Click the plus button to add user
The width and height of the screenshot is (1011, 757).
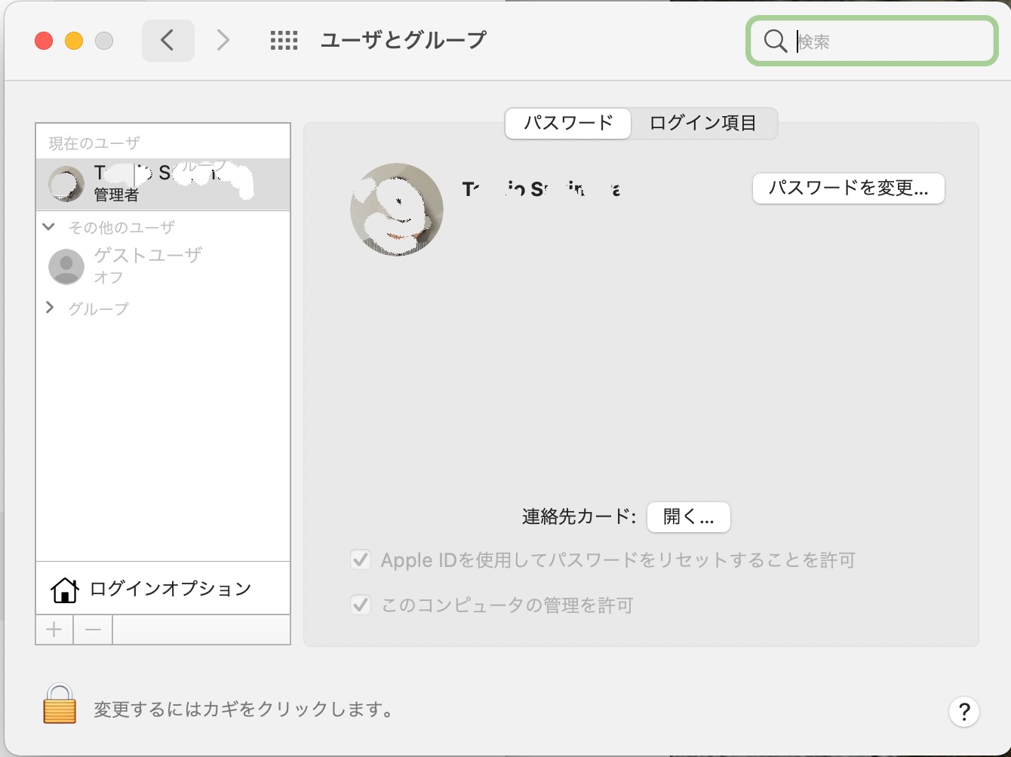(54, 630)
